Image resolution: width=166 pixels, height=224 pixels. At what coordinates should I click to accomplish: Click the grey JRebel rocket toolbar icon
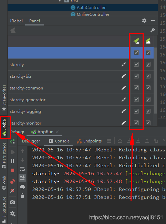tap(13, 30)
